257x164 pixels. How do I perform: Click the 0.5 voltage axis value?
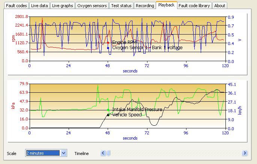pyautogui.click(x=231, y=35)
